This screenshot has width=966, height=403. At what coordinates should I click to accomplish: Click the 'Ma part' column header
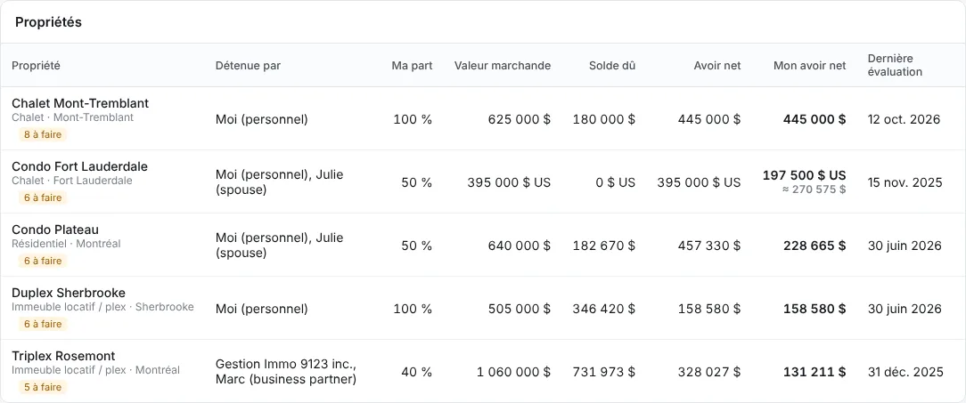coord(412,65)
